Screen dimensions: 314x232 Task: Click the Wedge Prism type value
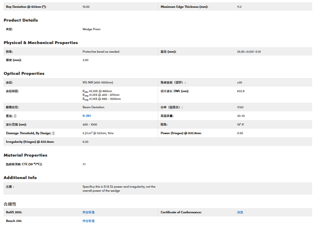[91, 29]
